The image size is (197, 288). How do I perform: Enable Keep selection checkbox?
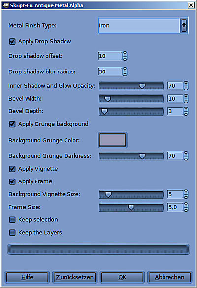pos(12,219)
